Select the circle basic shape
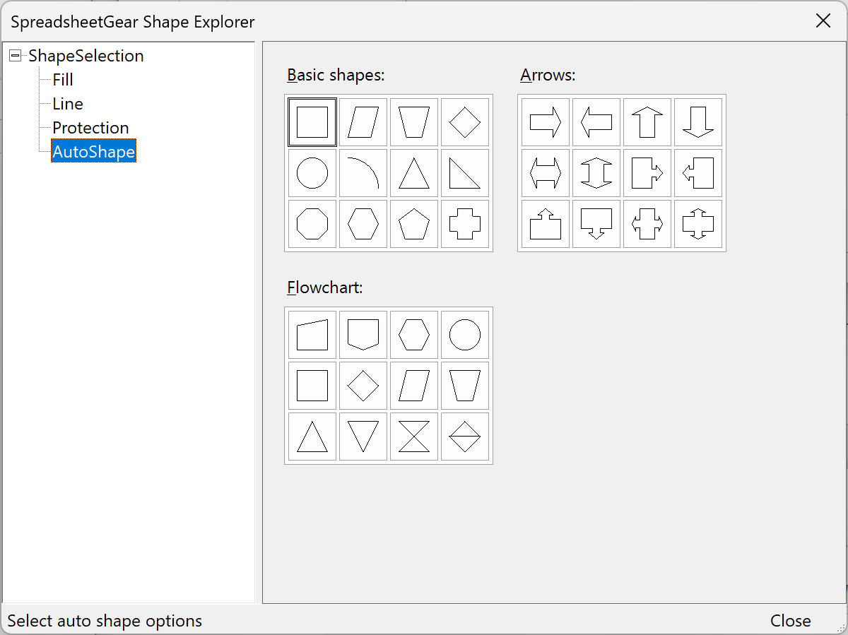 [x=312, y=173]
